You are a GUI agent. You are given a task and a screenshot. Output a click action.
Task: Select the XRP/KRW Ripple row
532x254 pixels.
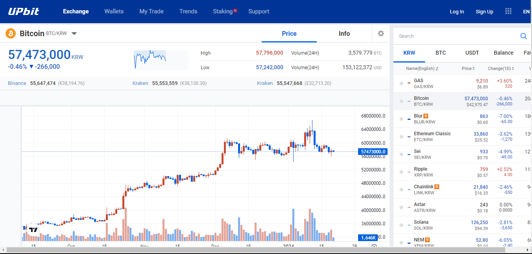[463, 172]
